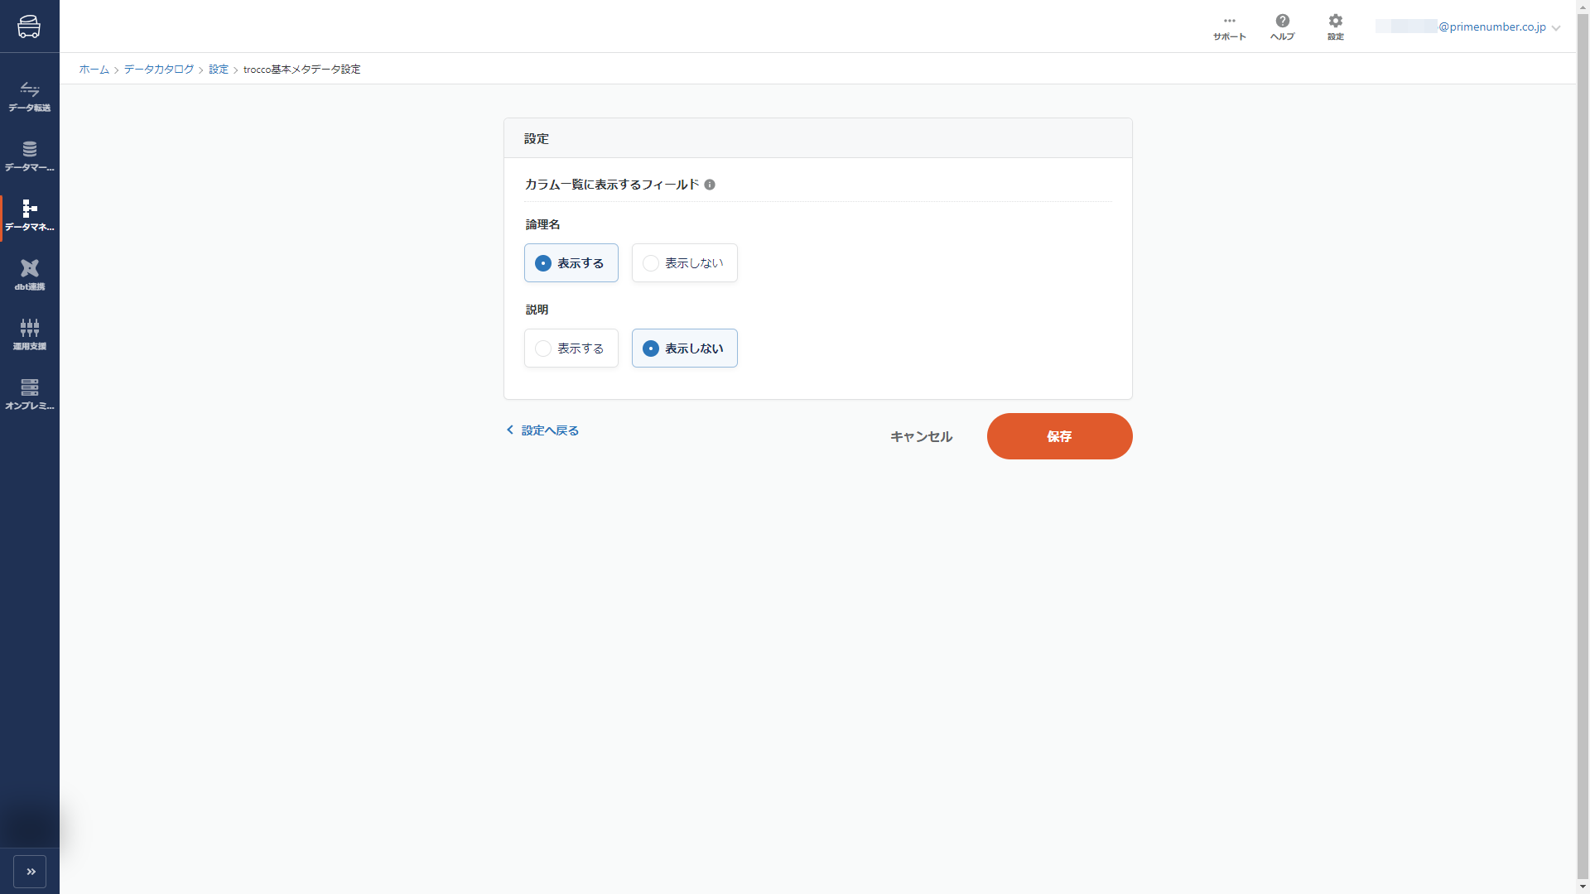The height and width of the screenshot is (894, 1590).
Task: Select 表示しない for 論理名
Action: 685,263
